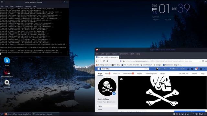This screenshot has width=207, height=116.
Task: Click Create in Facebook bar
Action: [182, 69]
